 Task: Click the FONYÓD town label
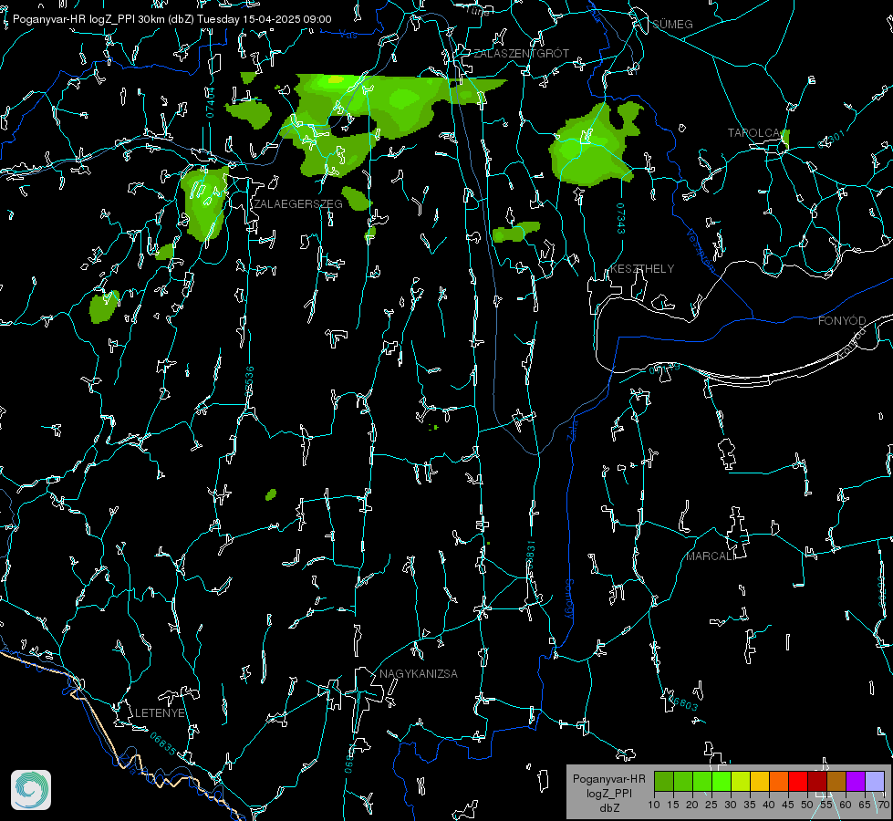[842, 321]
